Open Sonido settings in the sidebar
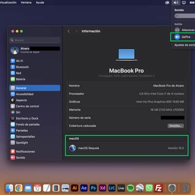 coord(35,157)
